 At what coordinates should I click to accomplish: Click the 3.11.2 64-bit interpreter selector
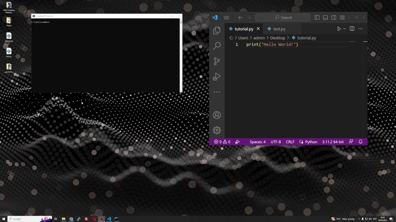[333, 142]
